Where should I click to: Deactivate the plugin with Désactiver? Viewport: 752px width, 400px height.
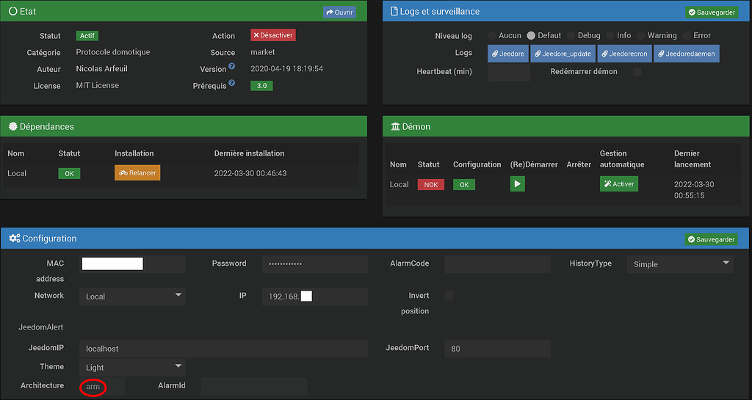[273, 35]
